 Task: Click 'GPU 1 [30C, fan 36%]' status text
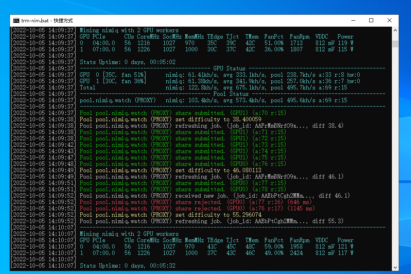pos(113,81)
